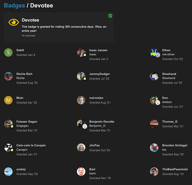This screenshot has height=185, width=192.
Task: Open Brendan Schlagel's avatar
Action: (154, 148)
